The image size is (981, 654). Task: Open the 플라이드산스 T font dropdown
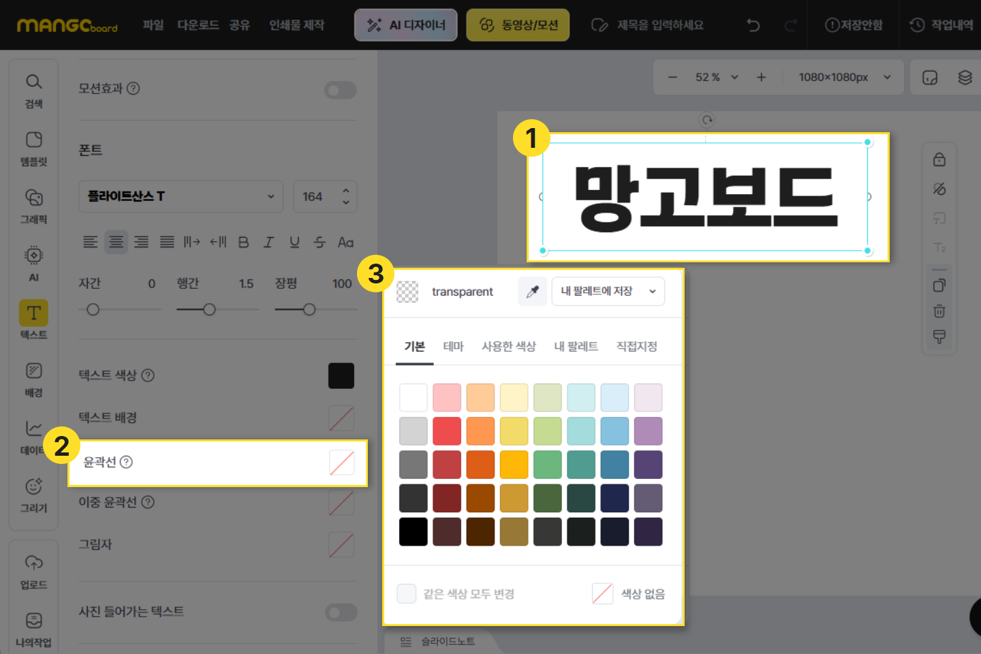click(181, 196)
